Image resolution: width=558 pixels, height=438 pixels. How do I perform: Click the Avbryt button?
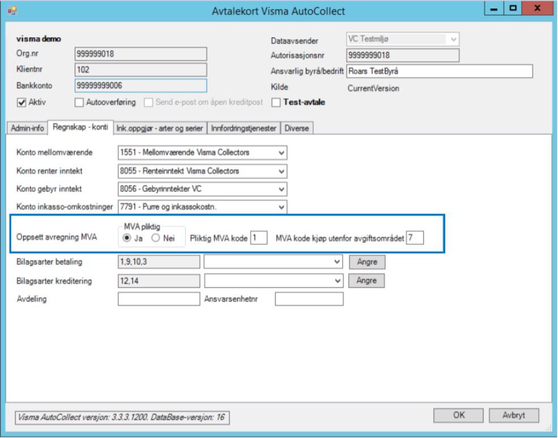[514, 415]
